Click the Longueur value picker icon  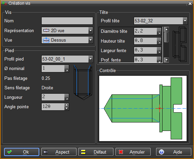click(x=67, y=97)
